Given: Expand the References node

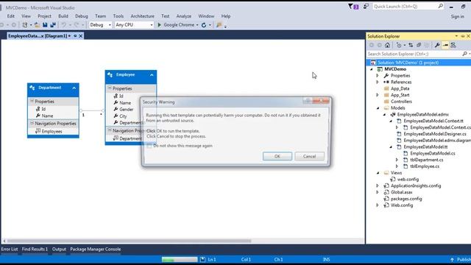Looking at the screenshot, I should [378, 82].
